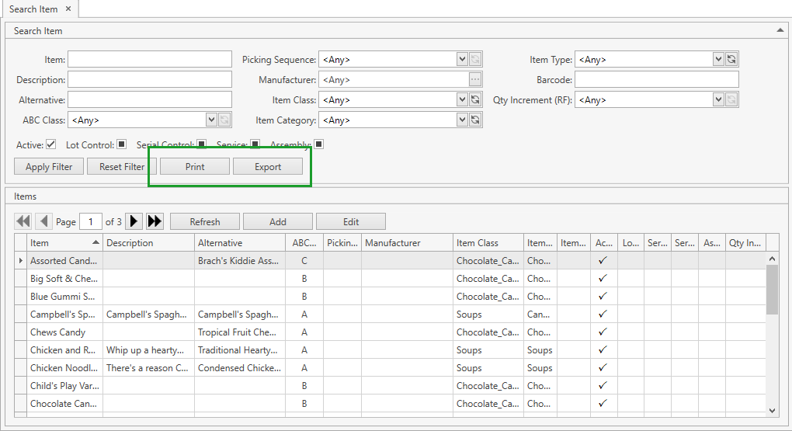This screenshot has width=792, height=431.
Task: Open the Manufacturer browse ellipsis button
Action: 475,80
